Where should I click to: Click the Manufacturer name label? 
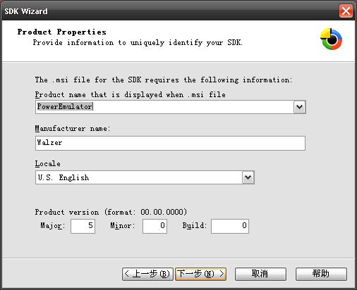[73, 128]
